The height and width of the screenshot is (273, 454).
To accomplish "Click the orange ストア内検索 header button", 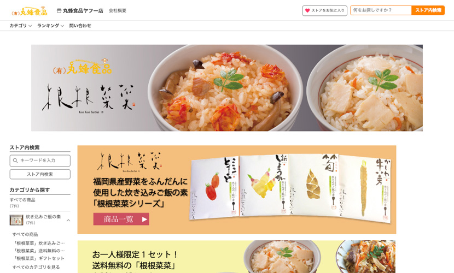I will [428, 10].
